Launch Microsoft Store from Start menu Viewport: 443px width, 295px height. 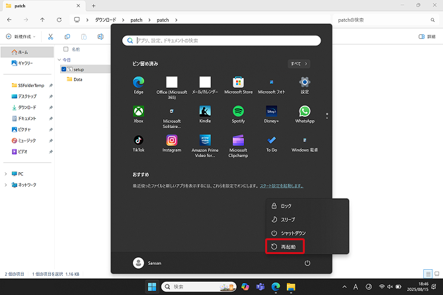[x=238, y=85]
